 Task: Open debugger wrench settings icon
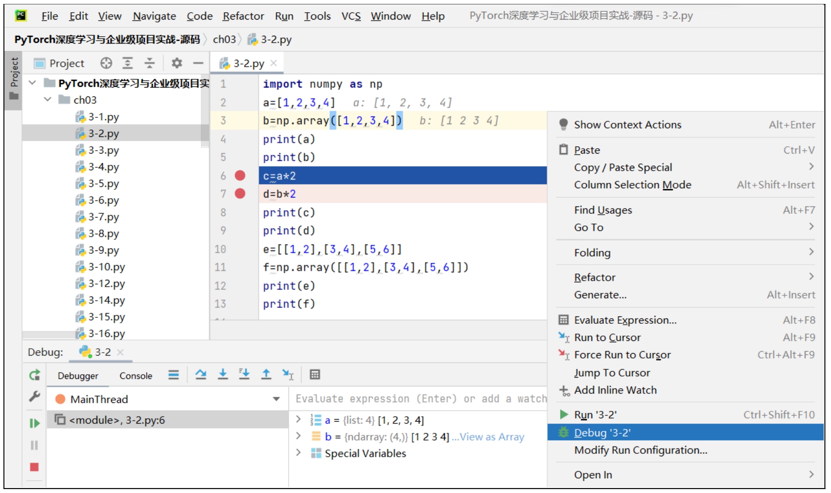pos(34,397)
